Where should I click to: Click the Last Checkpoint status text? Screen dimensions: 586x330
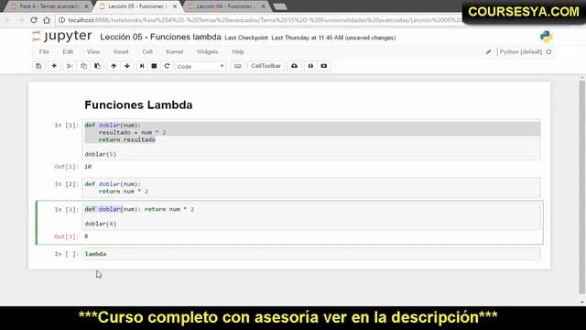(310, 38)
